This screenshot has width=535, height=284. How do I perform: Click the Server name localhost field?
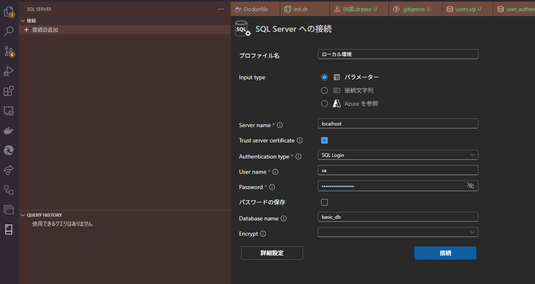398,123
